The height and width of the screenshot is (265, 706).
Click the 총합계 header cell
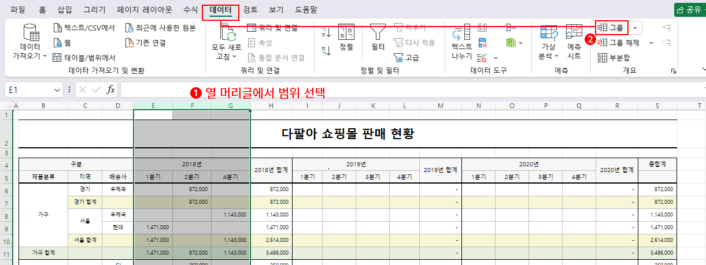tap(657, 163)
